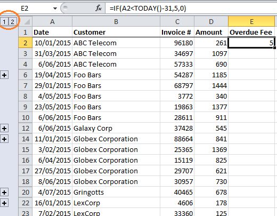This screenshot has height=216, width=277.
Task: Click invoice number 34697
Action: click(177, 53)
